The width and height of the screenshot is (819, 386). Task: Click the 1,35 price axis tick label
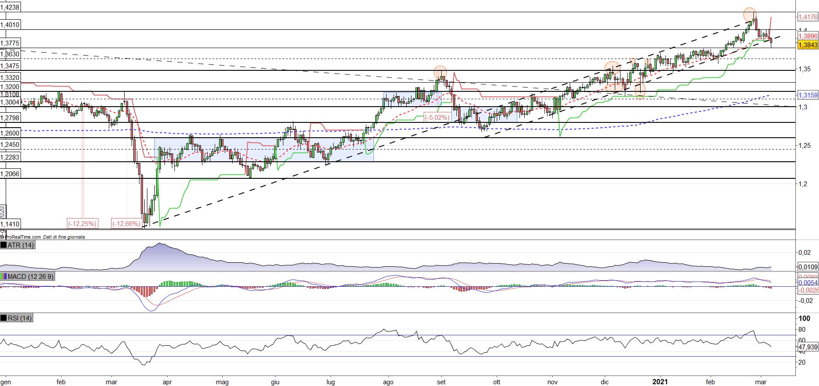point(805,69)
